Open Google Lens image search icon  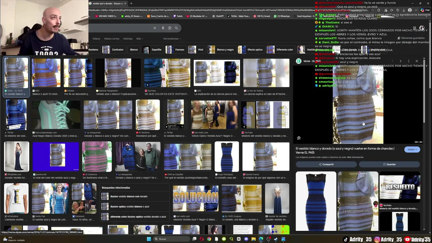[x=170, y=28]
